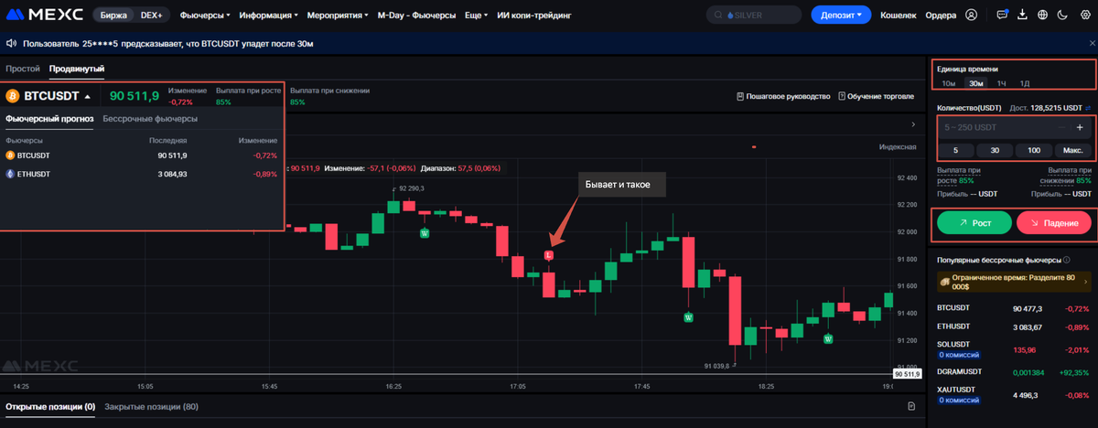This screenshot has height=428, width=1098.
Task: Open Обучение торговле link
Action: click(x=876, y=96)
